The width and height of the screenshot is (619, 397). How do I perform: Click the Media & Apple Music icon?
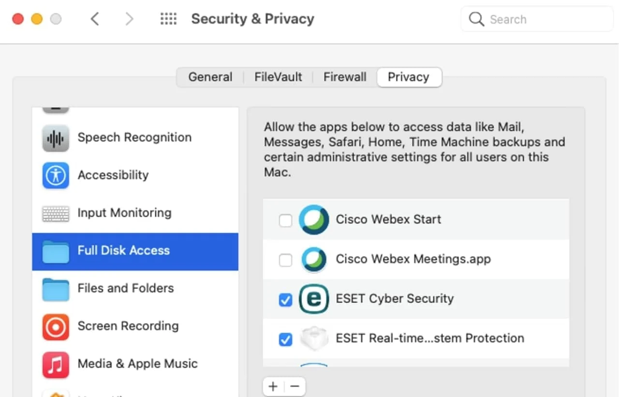pos(56,364)
